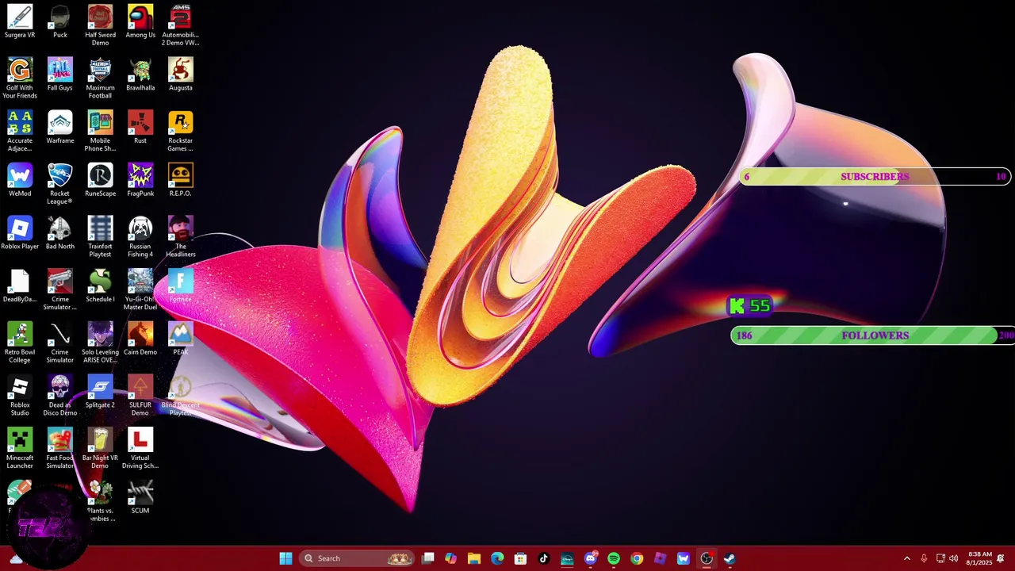Open Solo Leveling ARISE shortcut
1015x571 pixels.
[x=100, y=342]
